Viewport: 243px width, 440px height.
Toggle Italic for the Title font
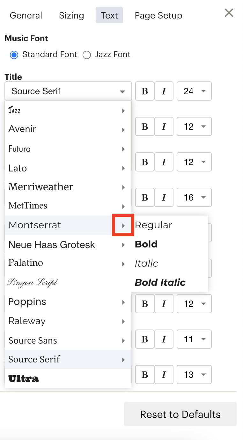[164, 91]
